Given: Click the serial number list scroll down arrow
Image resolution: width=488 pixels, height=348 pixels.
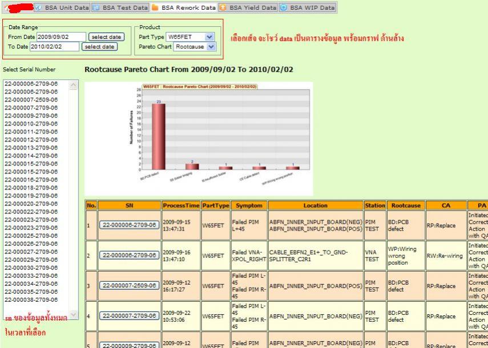Looking at the screenshot, I should (x=74, y=314).
